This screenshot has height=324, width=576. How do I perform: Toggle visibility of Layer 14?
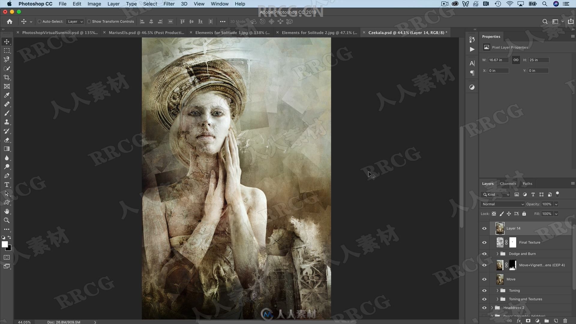(484, 228)
